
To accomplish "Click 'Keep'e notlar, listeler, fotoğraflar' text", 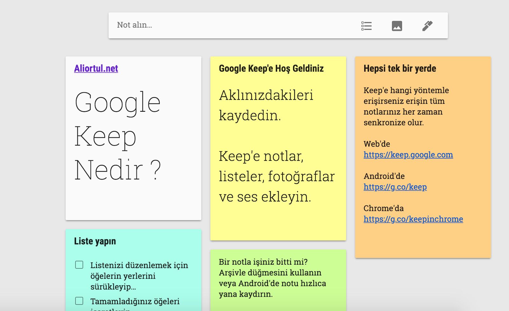I will pos(277,176).
